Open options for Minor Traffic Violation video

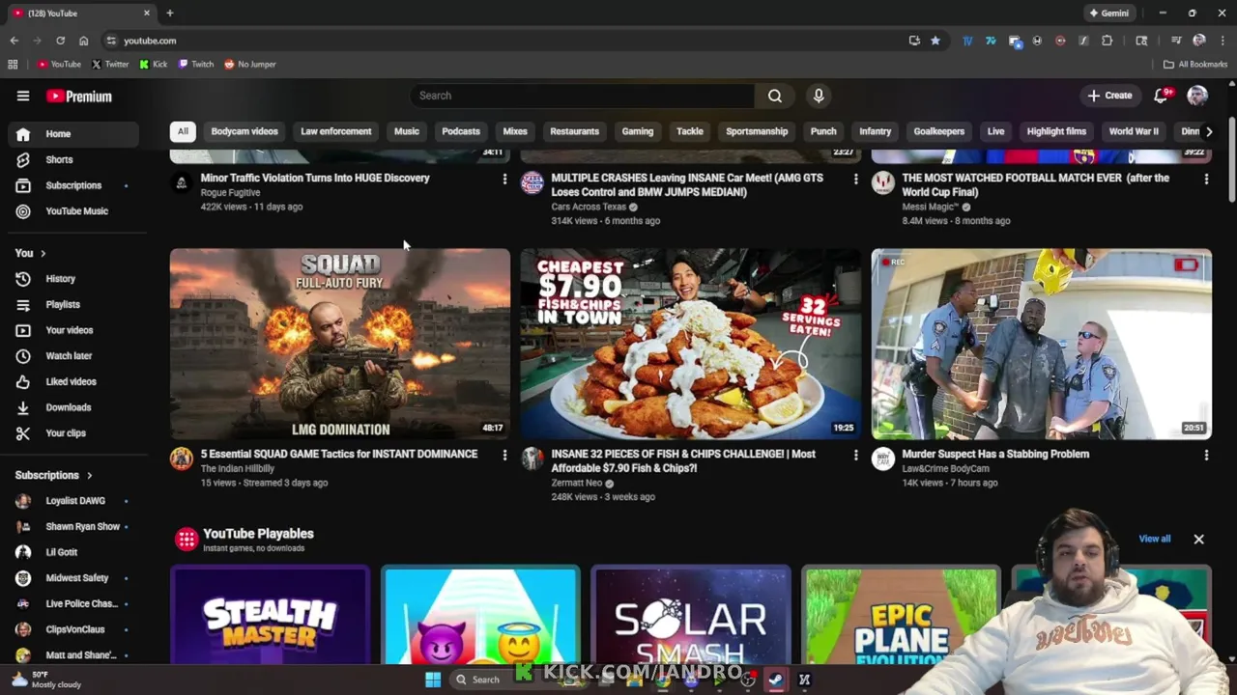coord(504,179)
